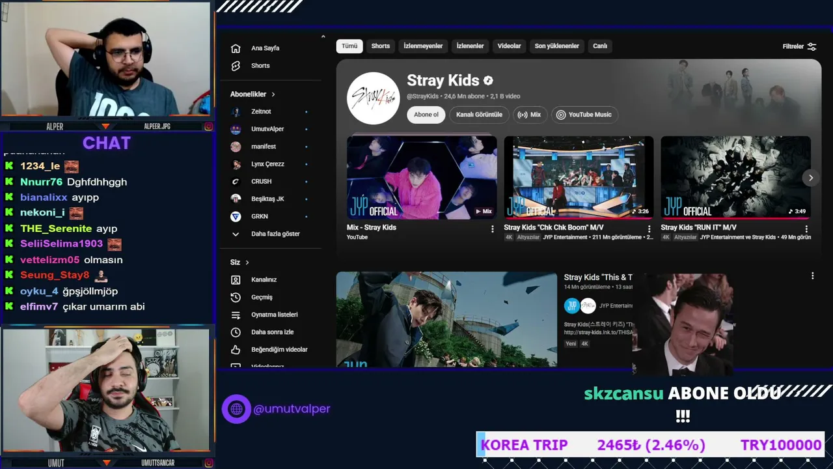Open Geçmiş watch history icon

(236, 297)
